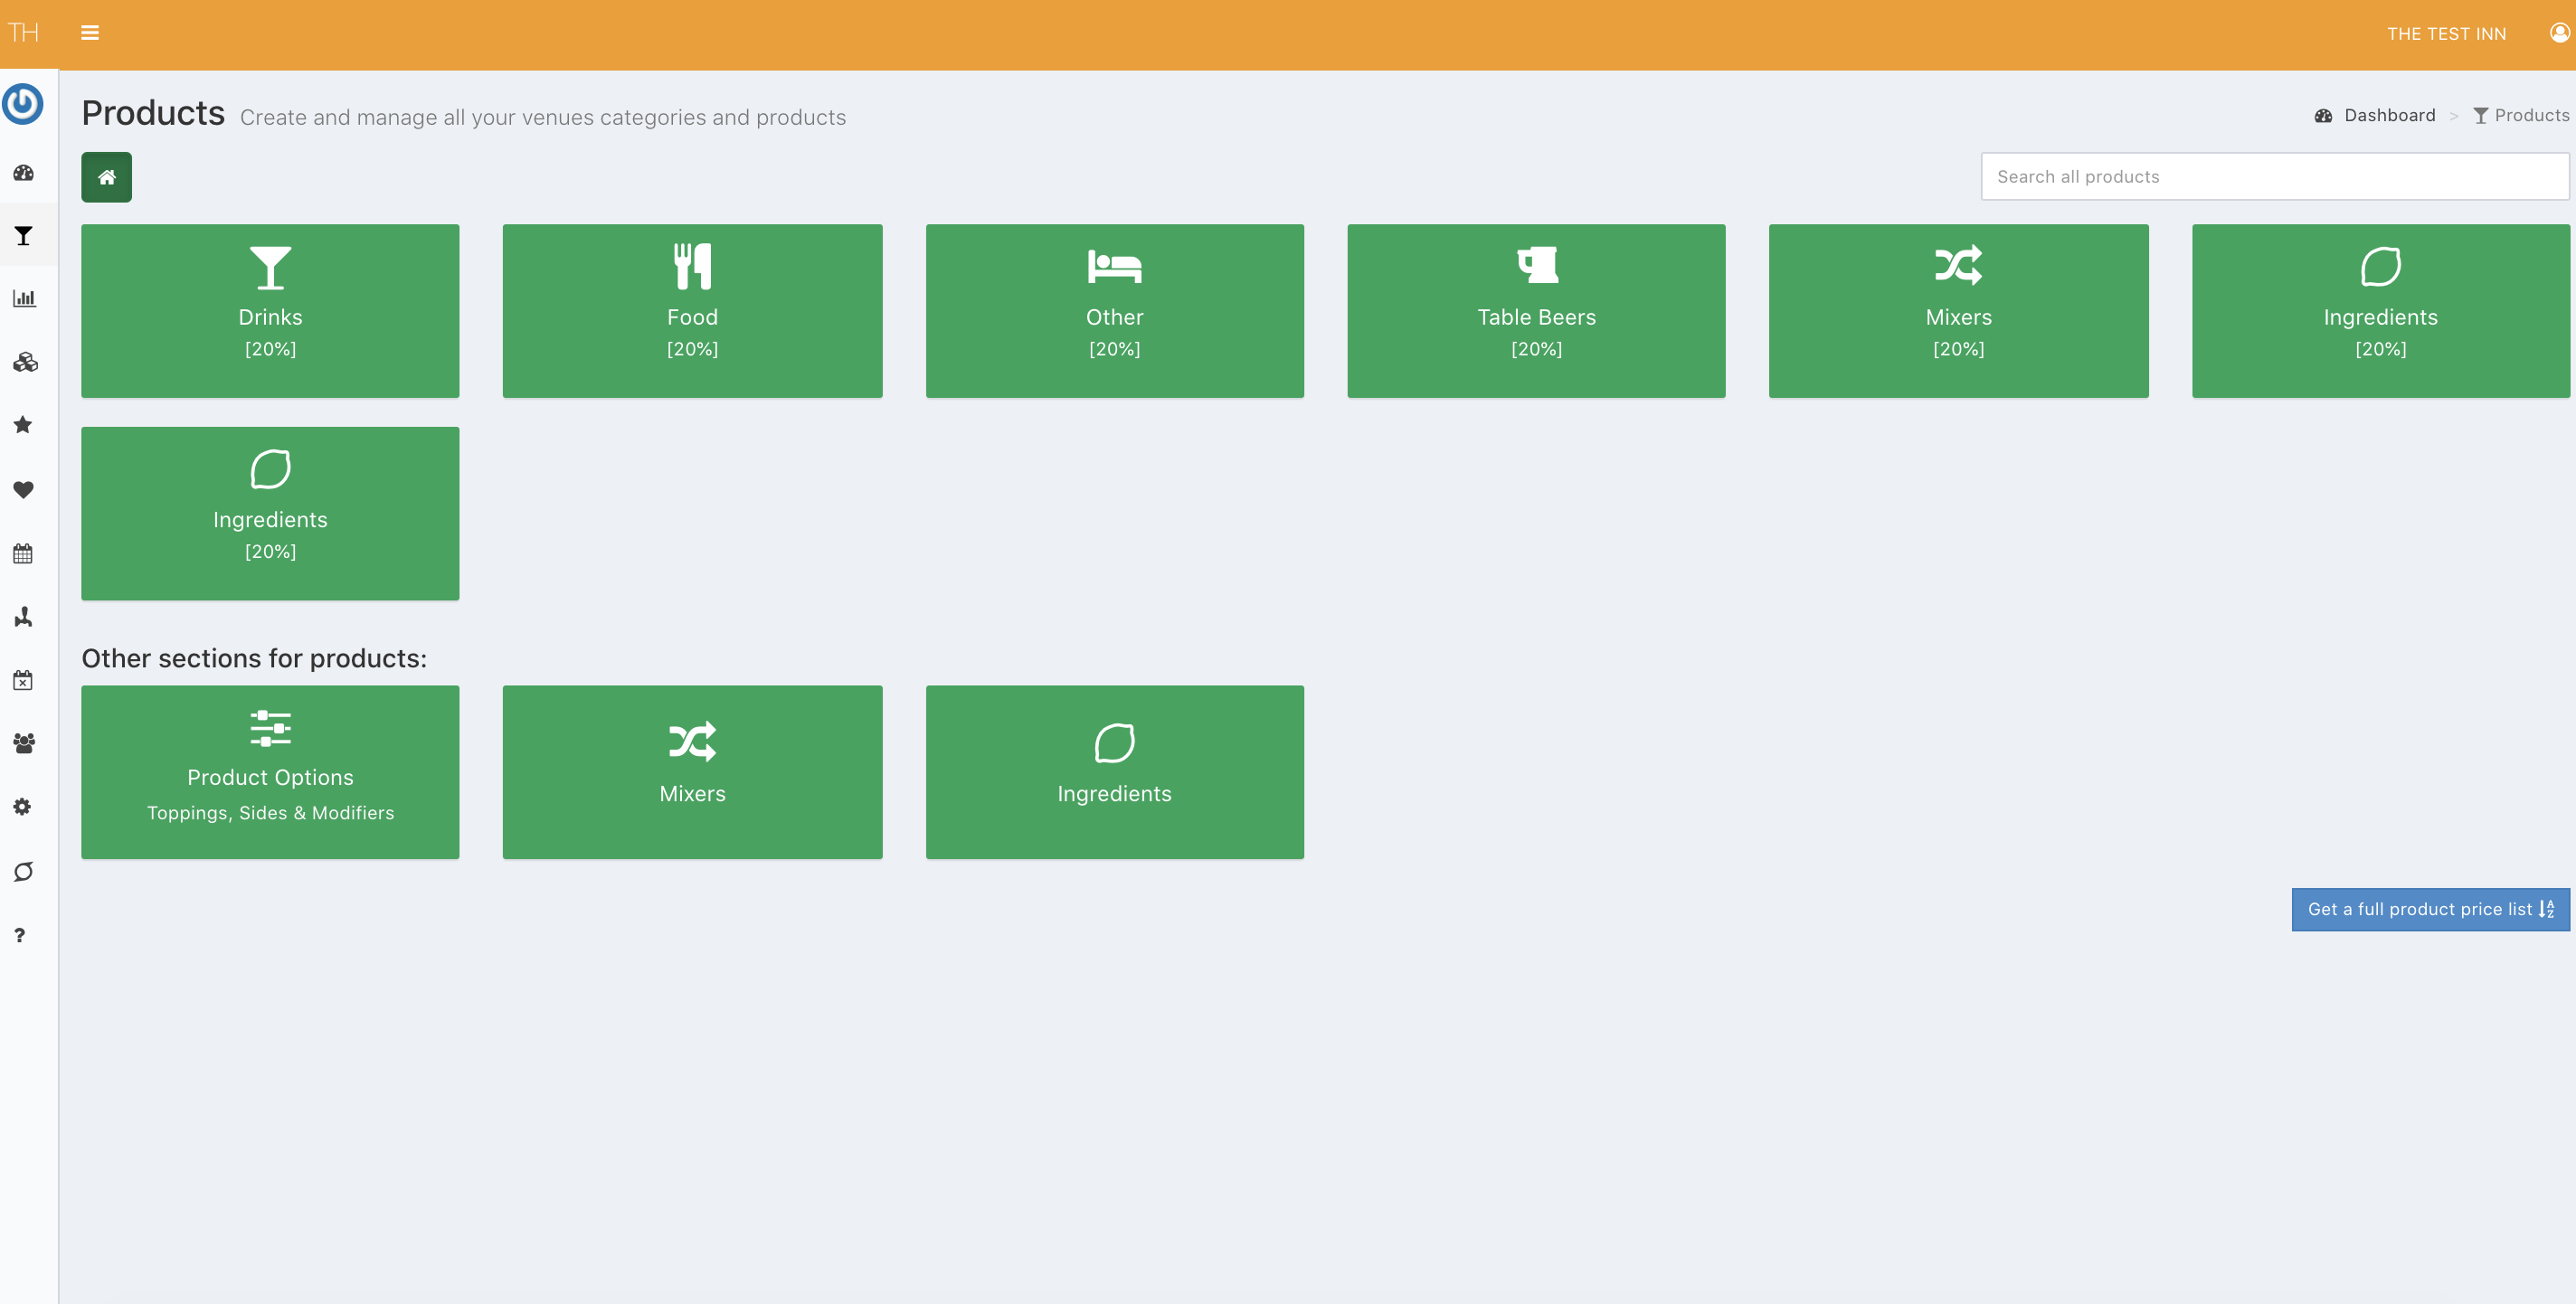Open the dashboard gauge sidebar icon
The image size is (2576, 1304).
pyautogui.click(x=24, y=173)
